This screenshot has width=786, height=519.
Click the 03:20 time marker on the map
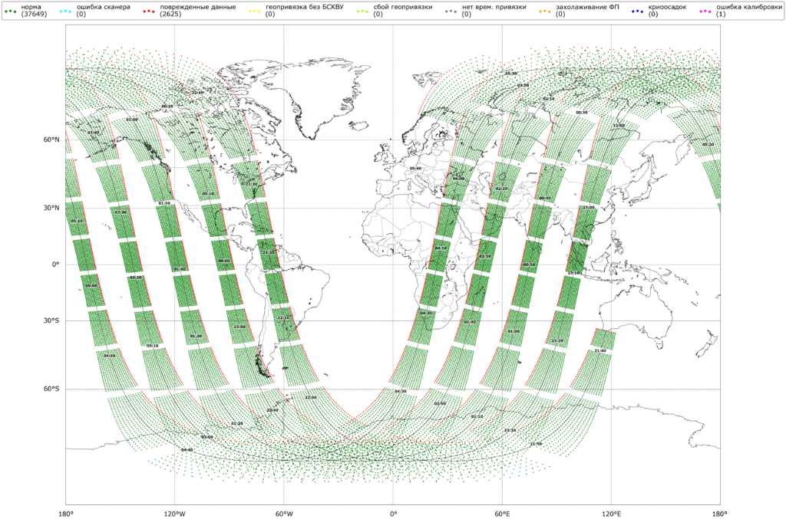(x=136, y=278)
